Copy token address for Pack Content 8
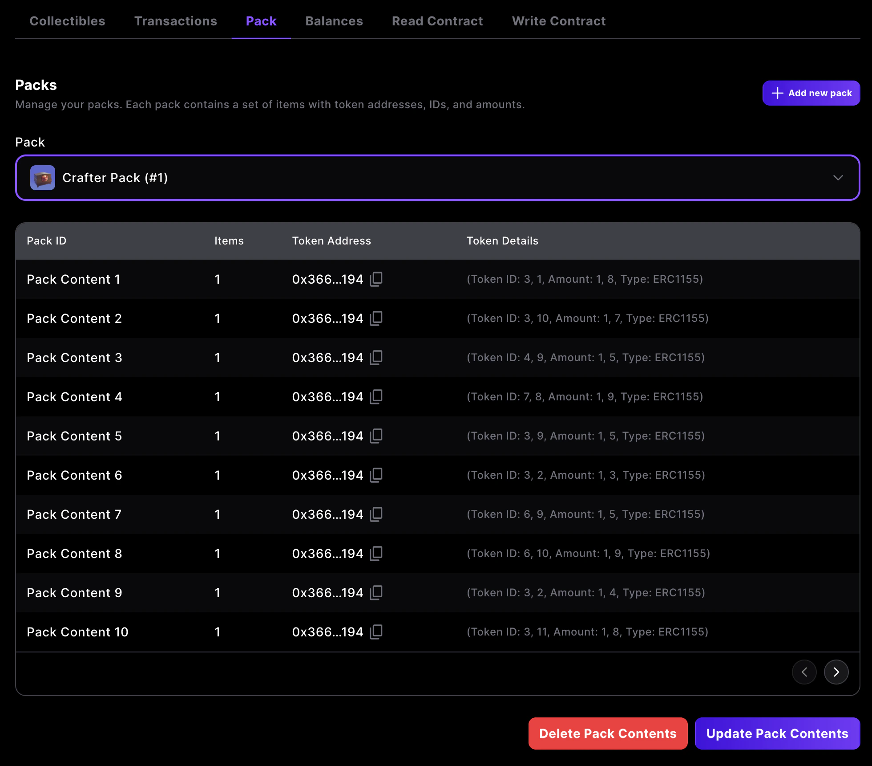 (376, 554)
